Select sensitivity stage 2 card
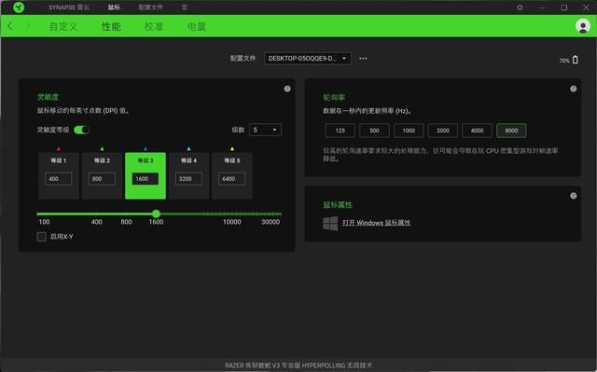 pyautogui.click(x=102, y=175)
